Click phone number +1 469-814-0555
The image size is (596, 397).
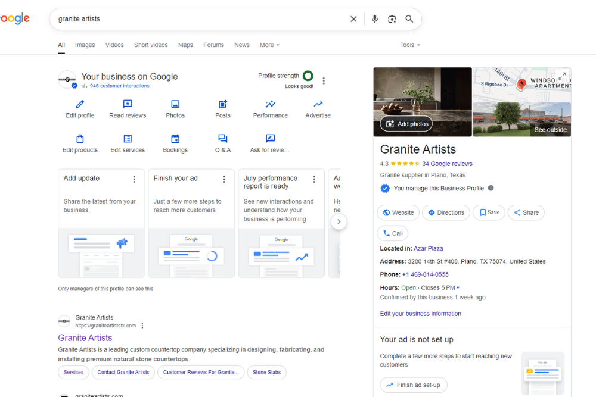425,274
